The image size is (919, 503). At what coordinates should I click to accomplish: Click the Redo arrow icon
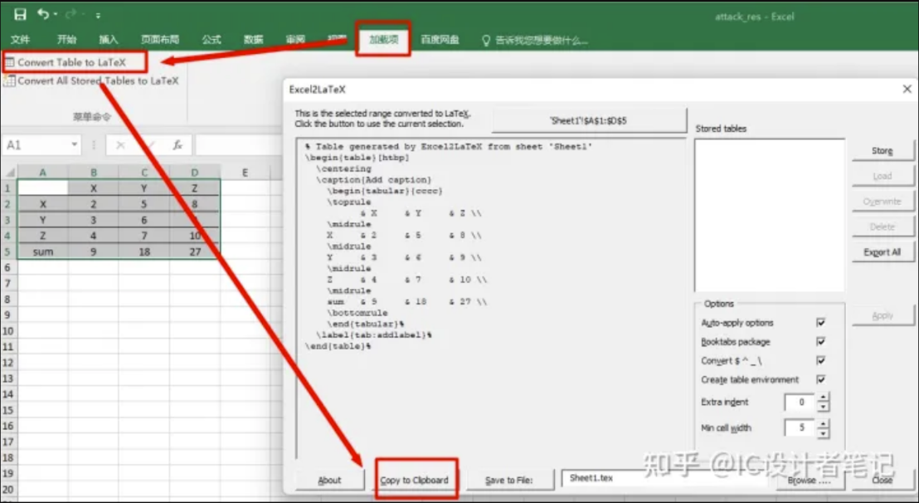(71, 15)
